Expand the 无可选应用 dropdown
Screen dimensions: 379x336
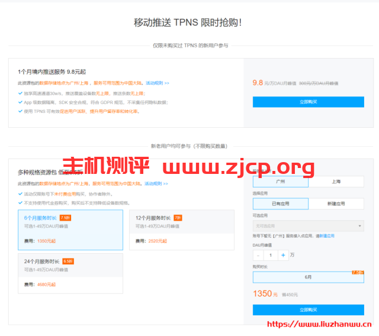coord(308,226)
